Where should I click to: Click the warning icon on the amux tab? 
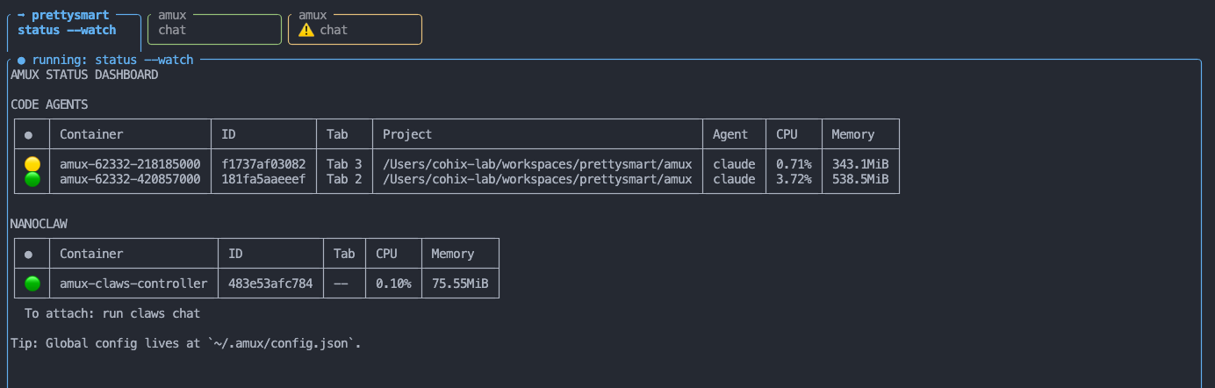point(306,30)
